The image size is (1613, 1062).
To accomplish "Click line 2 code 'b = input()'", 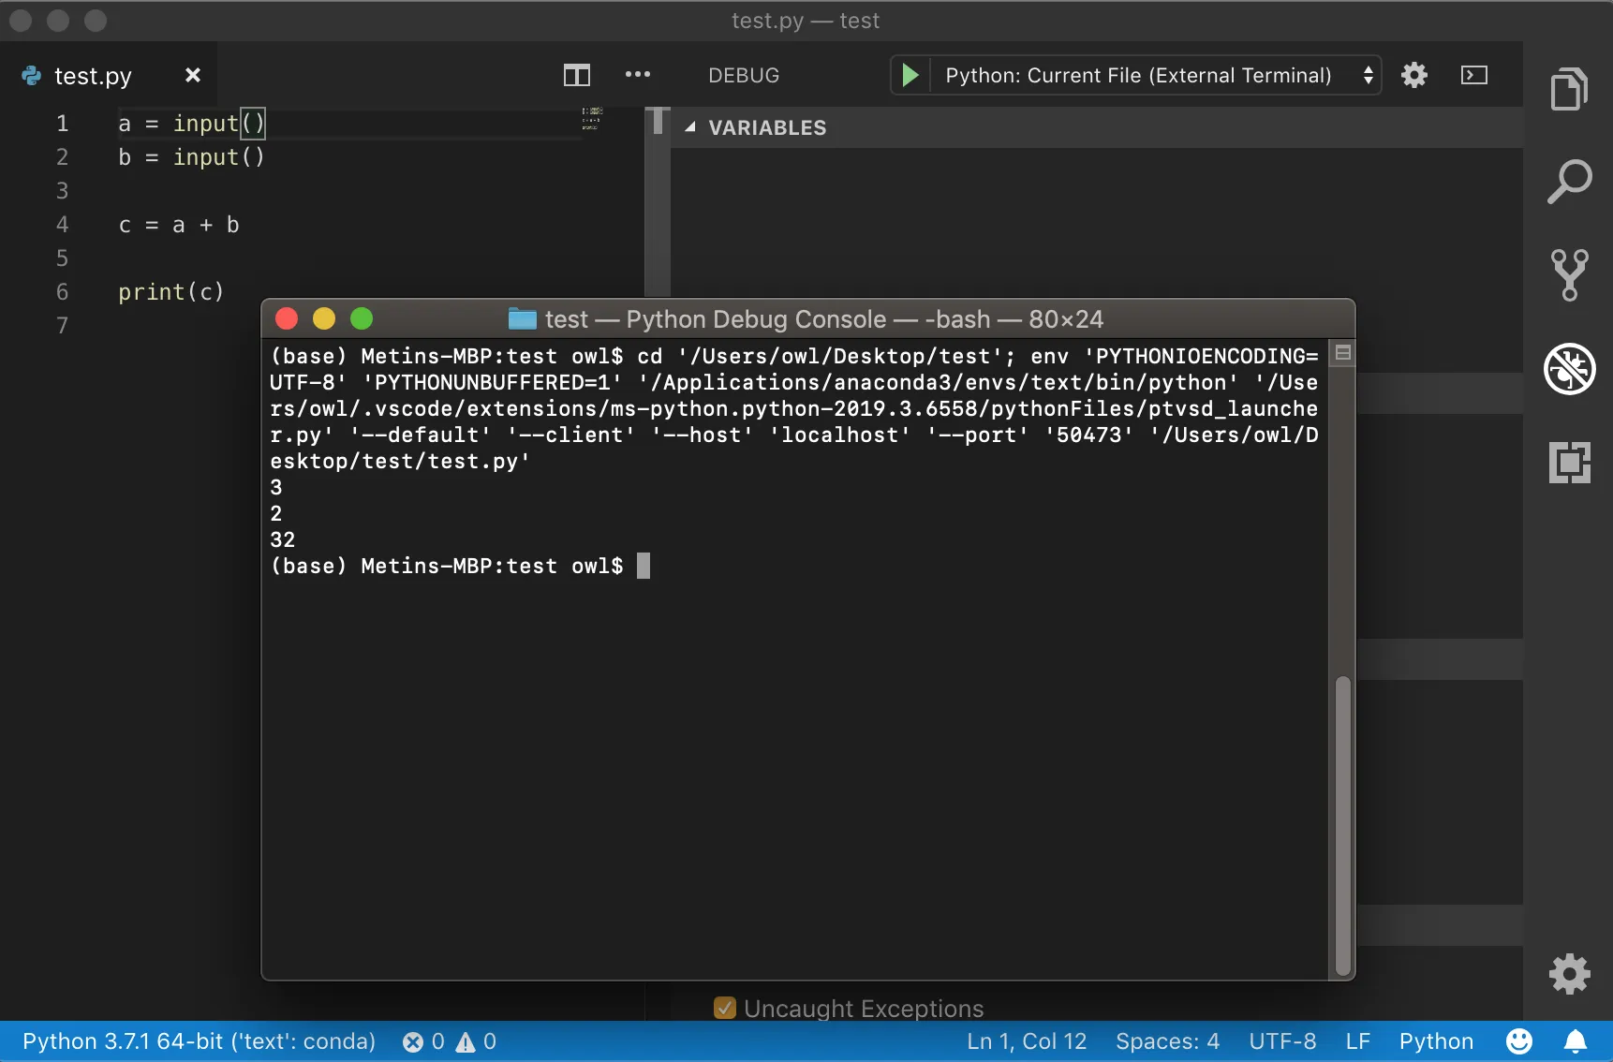I will click(x=192, y=156).
